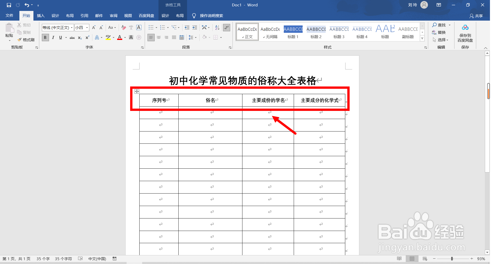Show paragraph marks with the formatting symbols icon
This screenshot has width=492, height=264.
(x=226, y=27)
